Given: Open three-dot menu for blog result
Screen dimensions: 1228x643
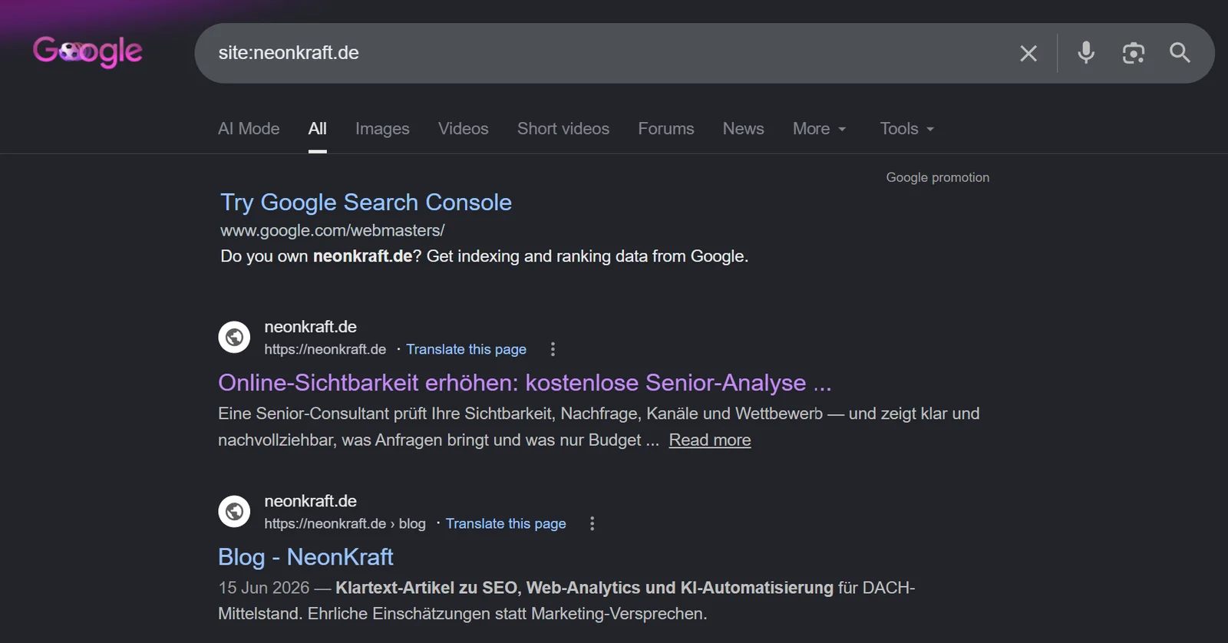Looking at the screenshot, I should 592,523.
